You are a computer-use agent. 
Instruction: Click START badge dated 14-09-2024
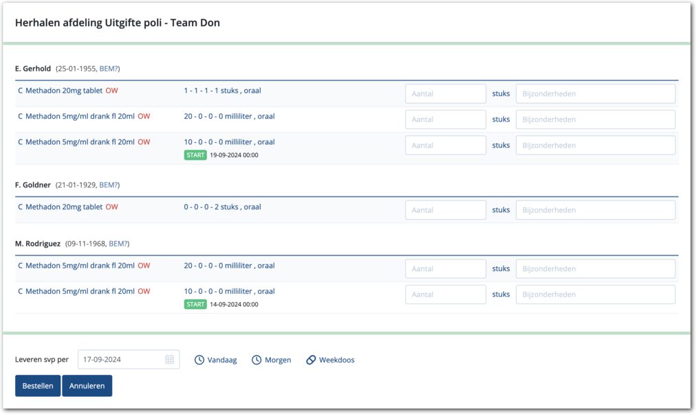click(195, 304)
